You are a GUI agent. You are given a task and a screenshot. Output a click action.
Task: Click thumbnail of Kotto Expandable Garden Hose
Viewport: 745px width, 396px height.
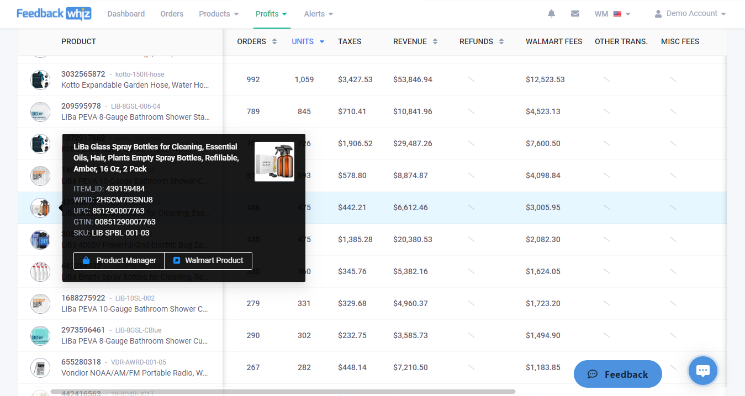(x=40, y=79)
